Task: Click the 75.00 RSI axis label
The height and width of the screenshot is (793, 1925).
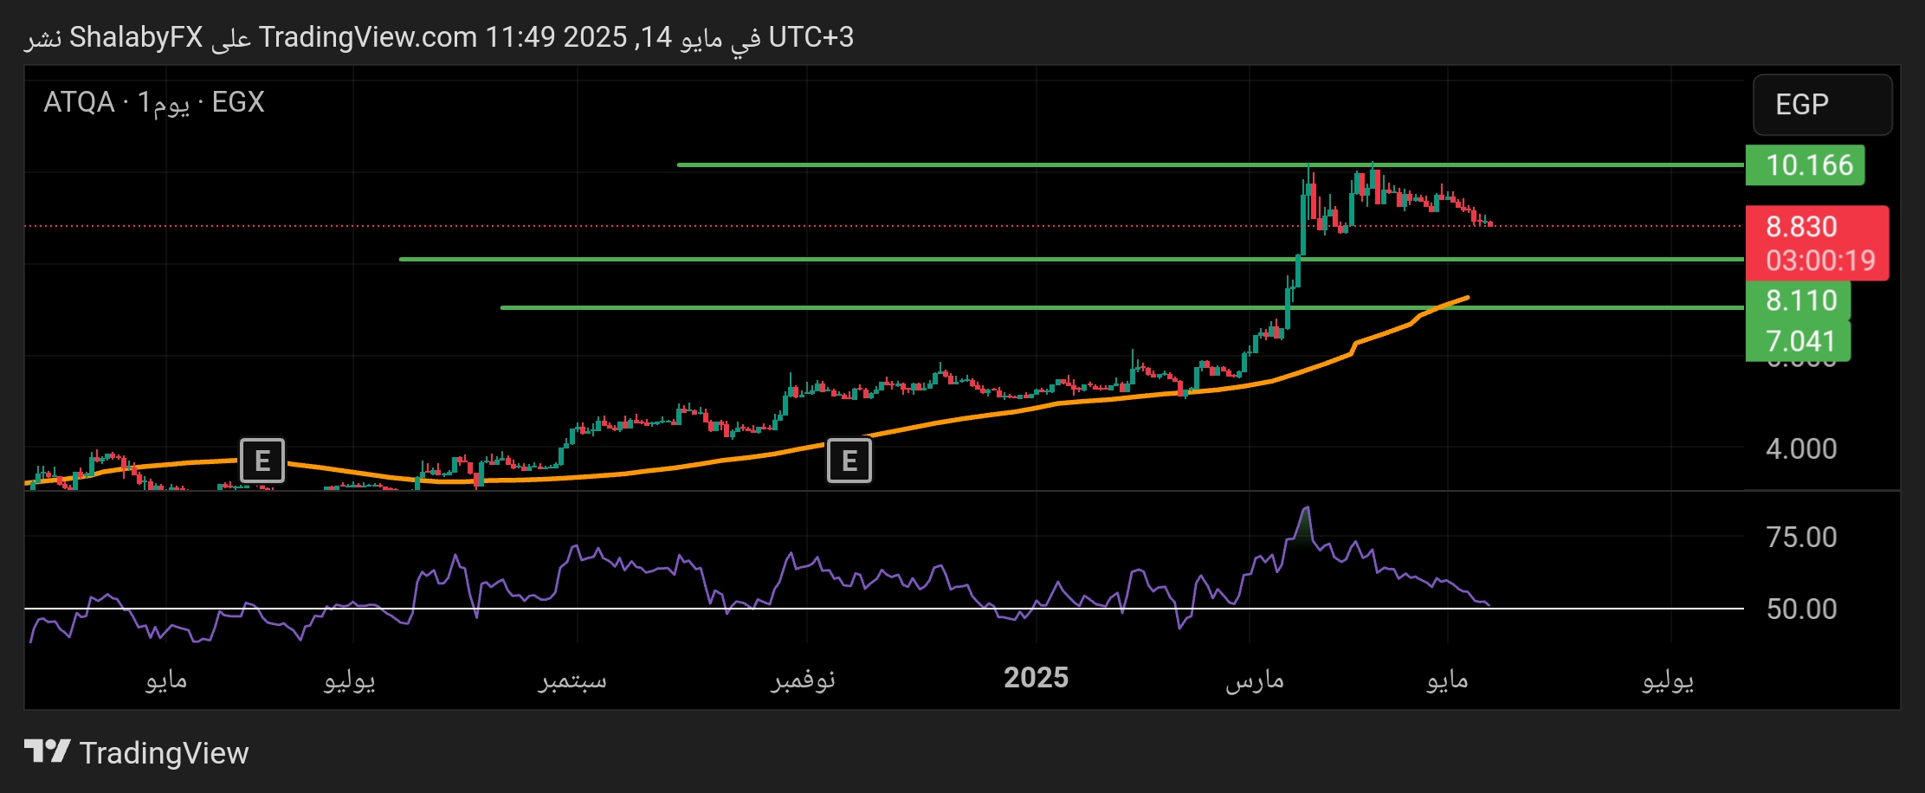Action: [x=1801, y=537]
